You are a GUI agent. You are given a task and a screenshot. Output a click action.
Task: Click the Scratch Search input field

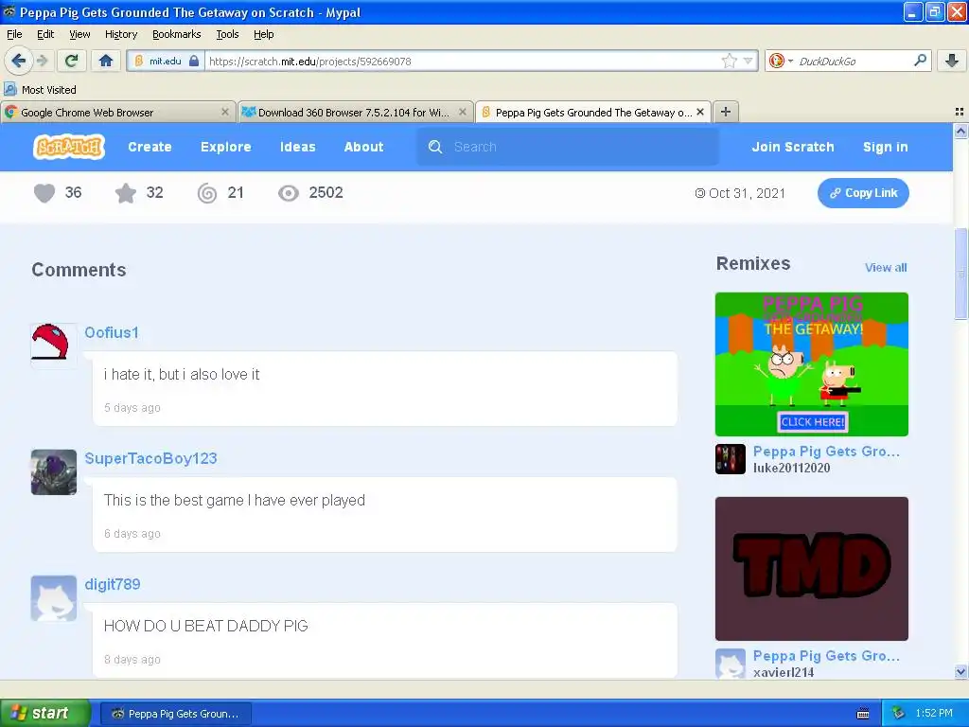click(568, 147)
